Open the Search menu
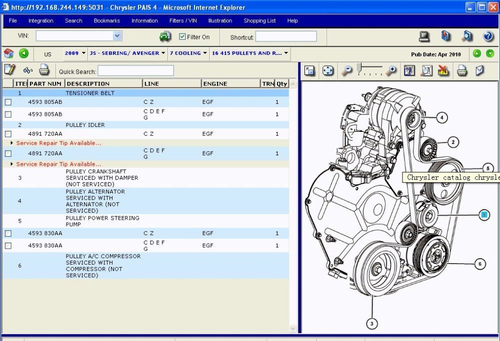 (x=73, y=20)
